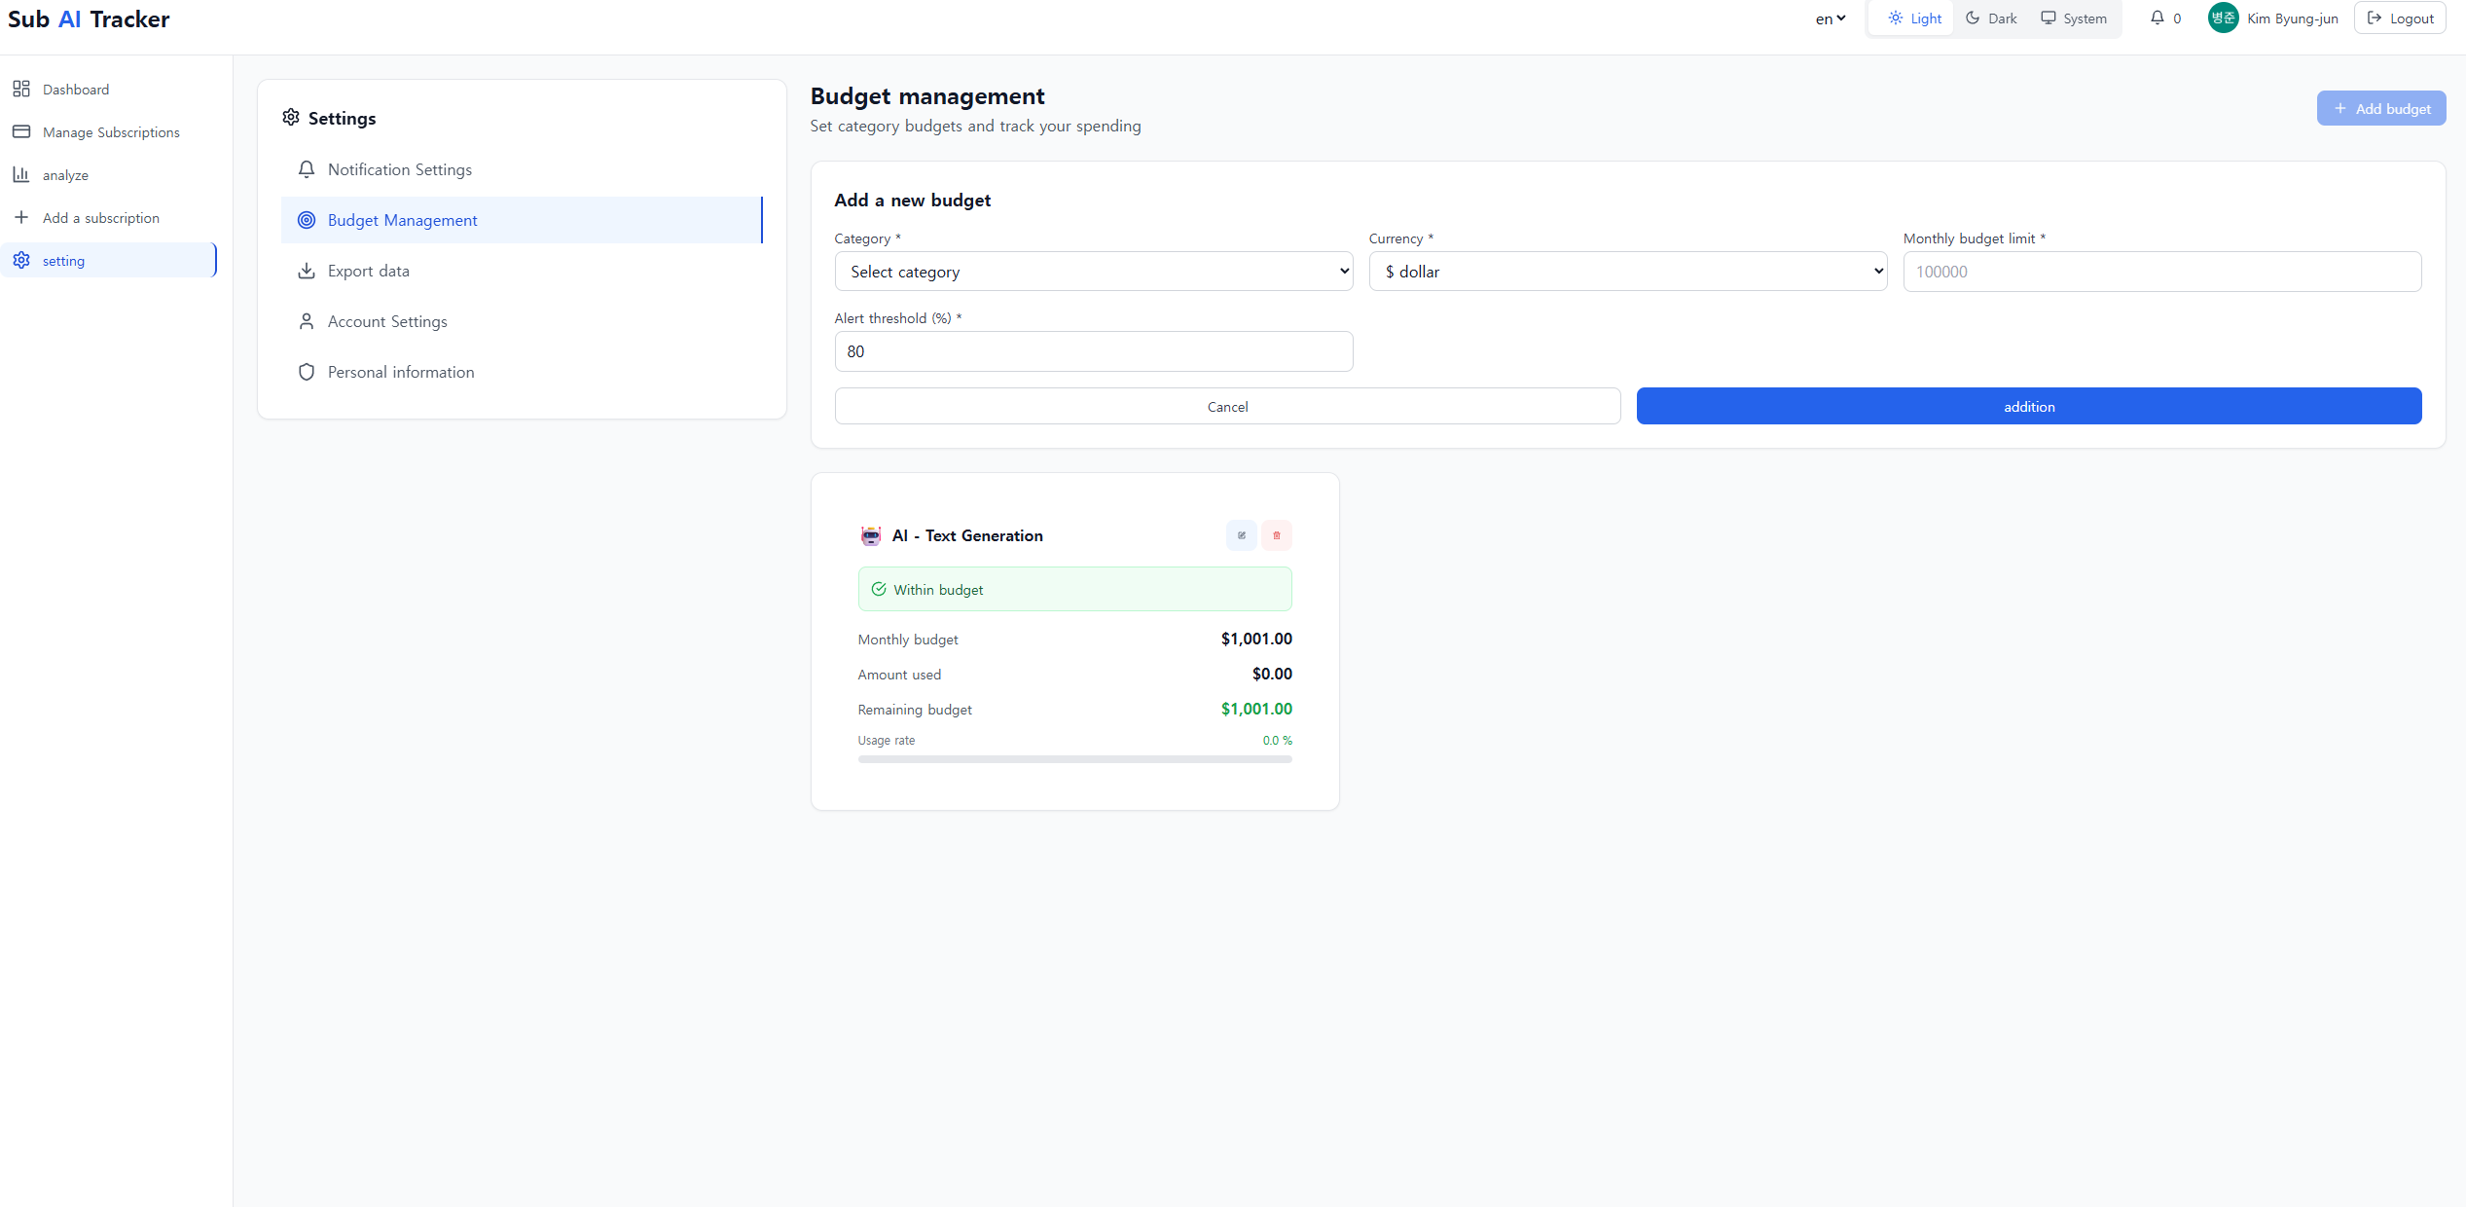Click the notification bell icon in header

click(x=2157, y=18)
